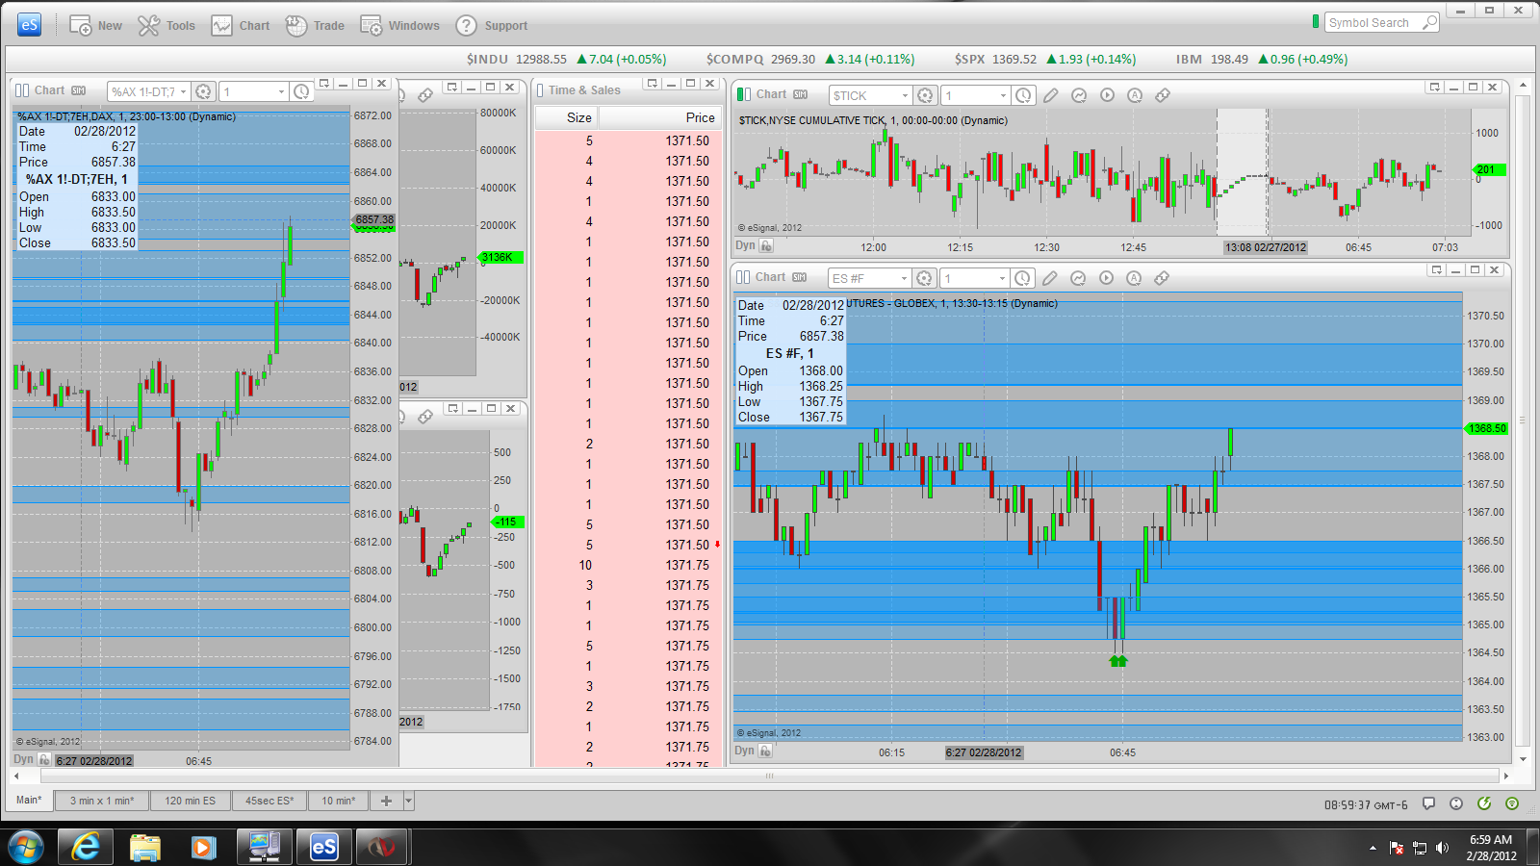Viewport: 1540px width, 866px height.
Task: Click the $TICK chart candlestick icon
Action: [x=743, y=94]
